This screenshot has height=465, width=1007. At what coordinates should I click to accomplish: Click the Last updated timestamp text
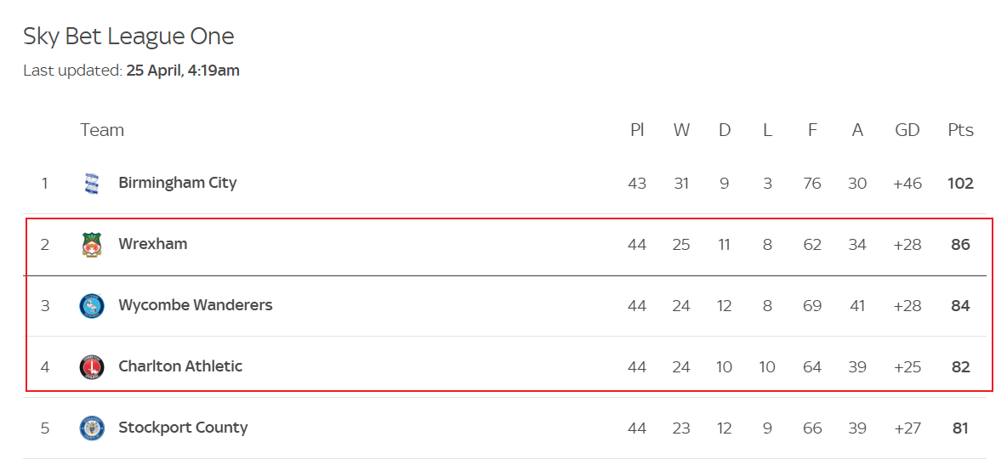click(132, 71)
